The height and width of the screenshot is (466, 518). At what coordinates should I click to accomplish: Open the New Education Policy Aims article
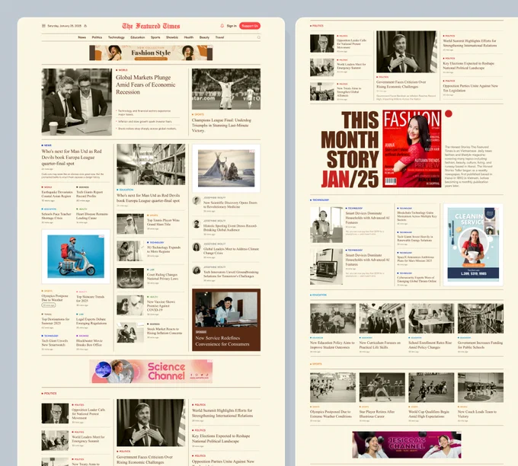(x=332, y=345)
